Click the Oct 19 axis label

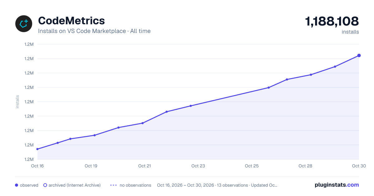pos(91,166)
